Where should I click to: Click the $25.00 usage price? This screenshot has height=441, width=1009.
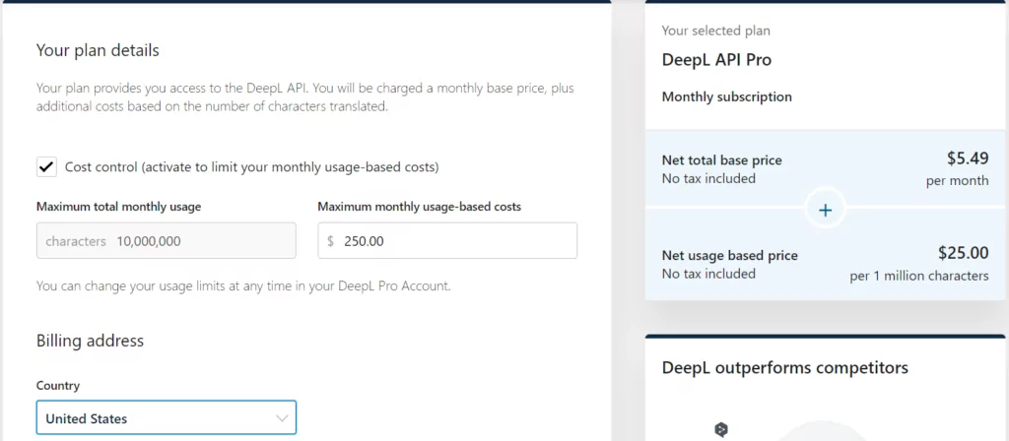pos(962,253)
